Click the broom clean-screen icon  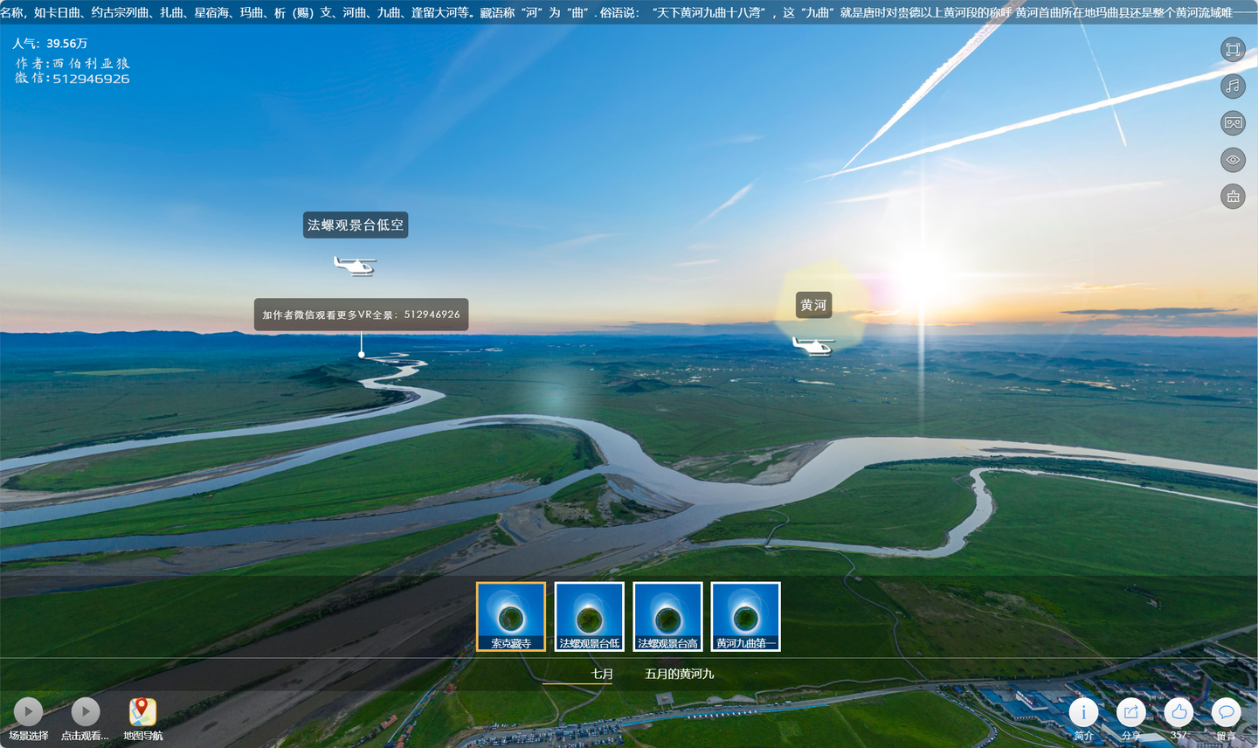click(1233, 197)
